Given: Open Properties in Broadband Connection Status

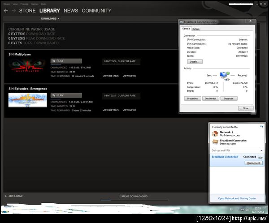Looking at the screenshot, I should click(192, 99).
